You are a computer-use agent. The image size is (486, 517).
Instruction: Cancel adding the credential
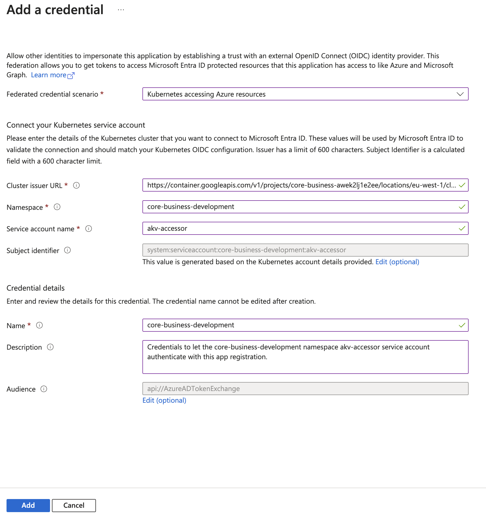point(74,505)
